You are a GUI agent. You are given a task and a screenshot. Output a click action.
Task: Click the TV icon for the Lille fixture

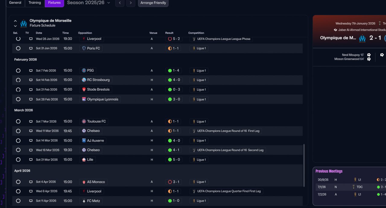(31, 160)
